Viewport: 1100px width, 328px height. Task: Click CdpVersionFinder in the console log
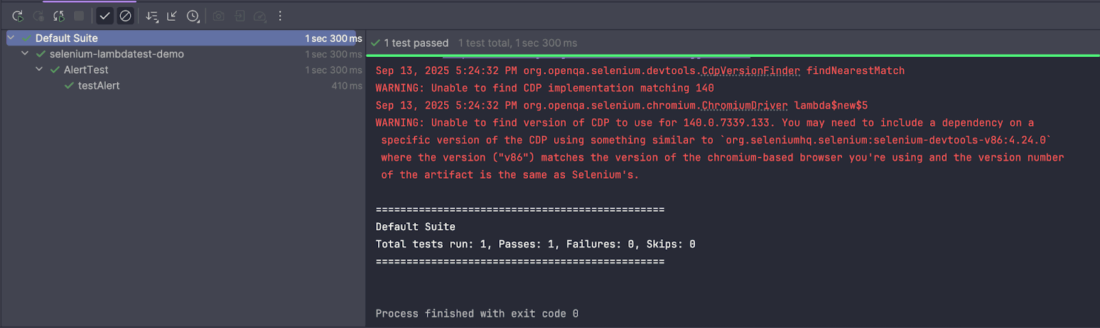(751, 71)
